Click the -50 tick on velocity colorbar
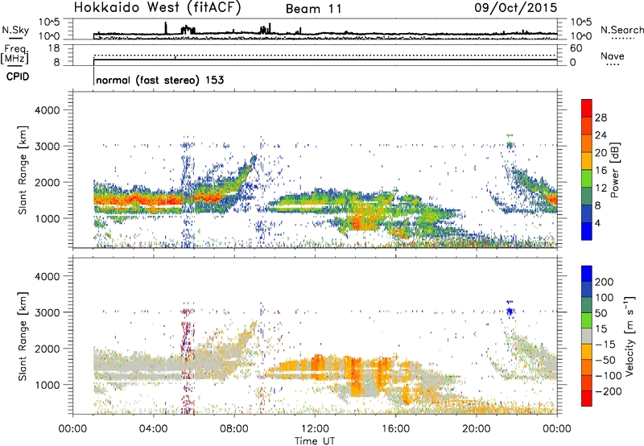This screenshot has width=644, height=446. (x=605, y=360)
